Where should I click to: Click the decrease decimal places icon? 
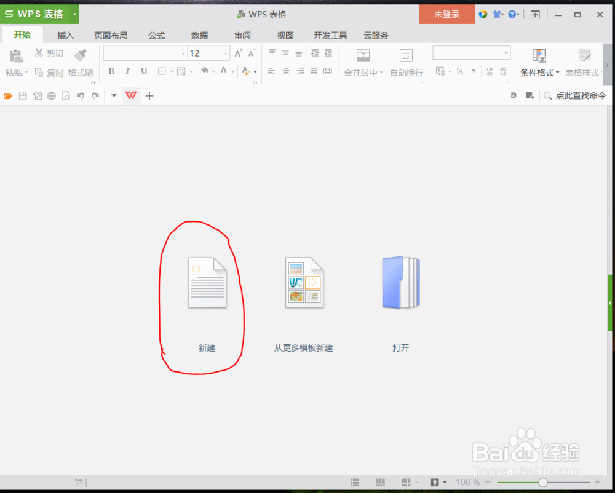click(503, 71)
